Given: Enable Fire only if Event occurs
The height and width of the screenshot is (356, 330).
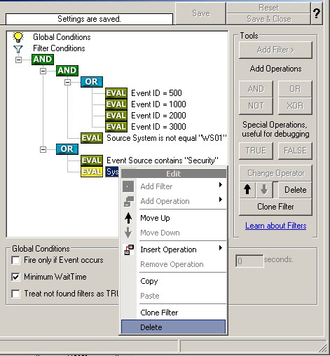Looking at the screenshot, I should point(16,260).
